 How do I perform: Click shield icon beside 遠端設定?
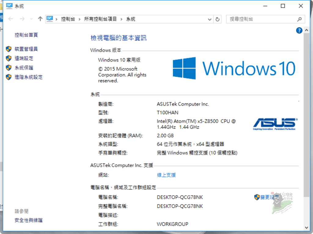tap(9, 58)
